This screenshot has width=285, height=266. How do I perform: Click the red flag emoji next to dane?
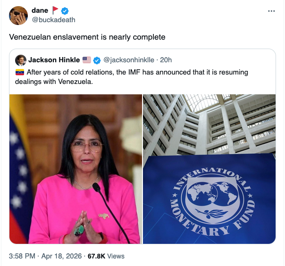[x=55, y=10]
